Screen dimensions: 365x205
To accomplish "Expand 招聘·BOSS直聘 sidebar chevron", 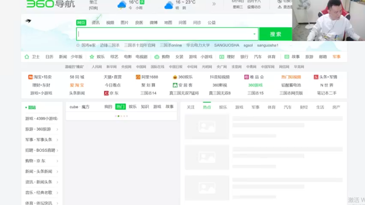I will click(x=57, y=150).
